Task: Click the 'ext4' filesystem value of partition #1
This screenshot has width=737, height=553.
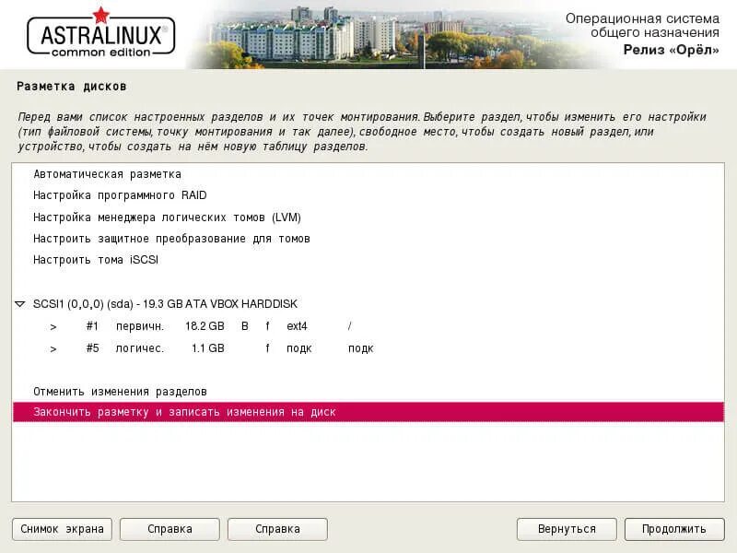Action: point(297,326)
